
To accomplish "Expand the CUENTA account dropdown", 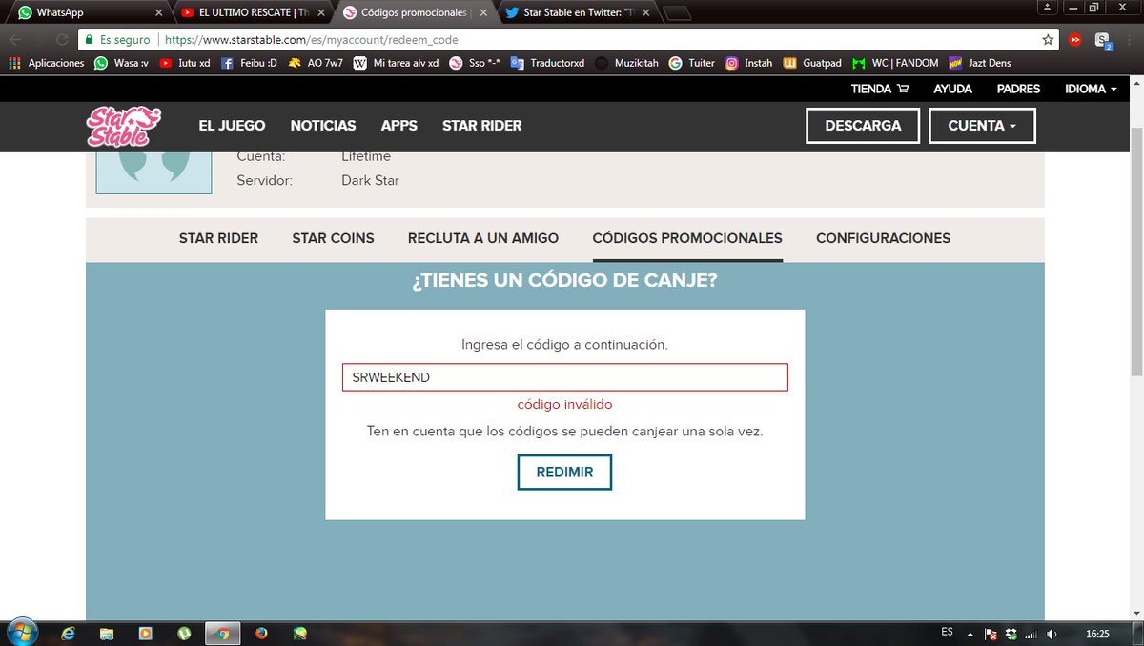I will 982,126.
